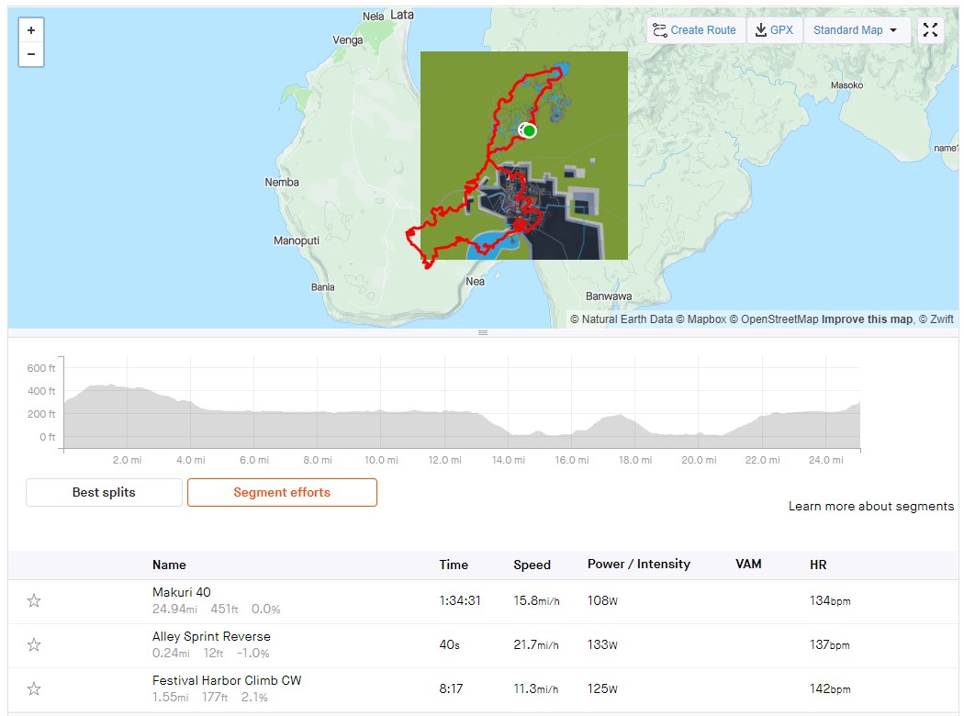Select the 108w power value
The image size is (964, 716).
[602, 600]
